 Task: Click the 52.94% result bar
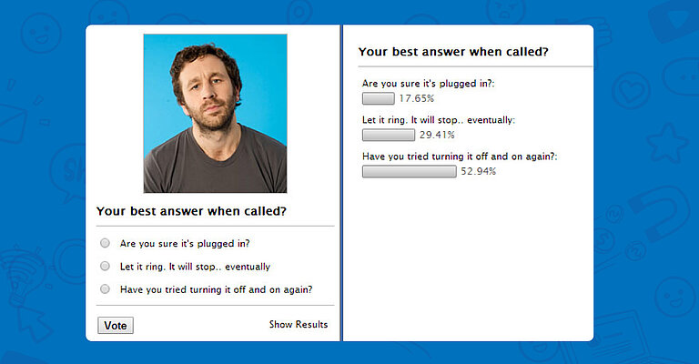409,171
